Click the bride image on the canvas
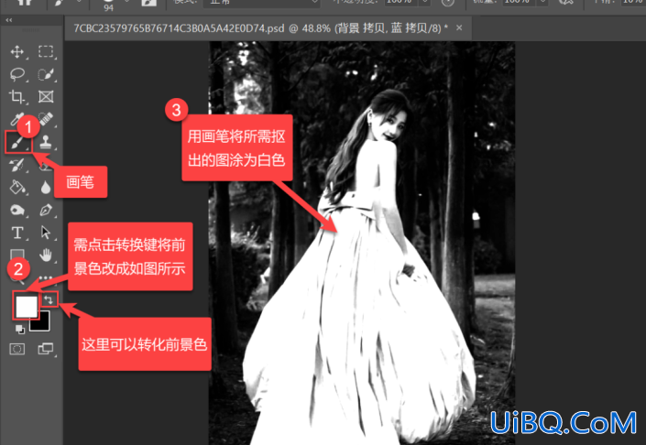The image size is (646, 445). [x=362, y=243]
